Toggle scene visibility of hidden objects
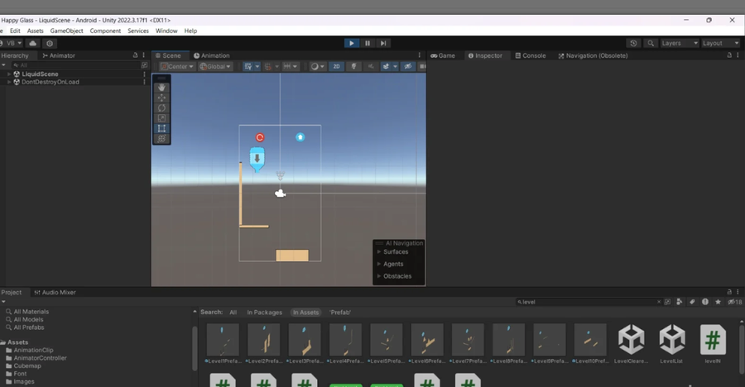 (408, 66)
